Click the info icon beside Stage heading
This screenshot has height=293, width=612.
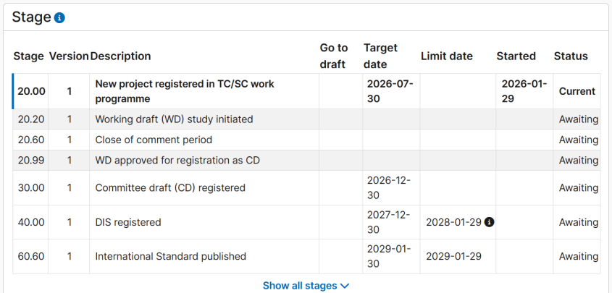59,17
